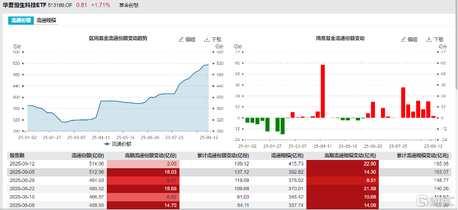This screenshot has width=458, height=210.
Task: Toggle the 流通份额 legend series marker
Action: click(107, 144)
